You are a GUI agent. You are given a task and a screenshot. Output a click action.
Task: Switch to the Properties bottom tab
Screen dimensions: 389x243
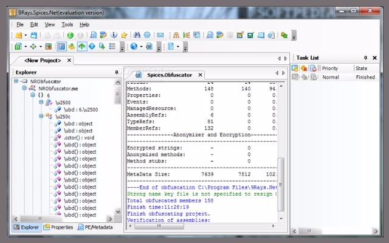click(58, 227)
